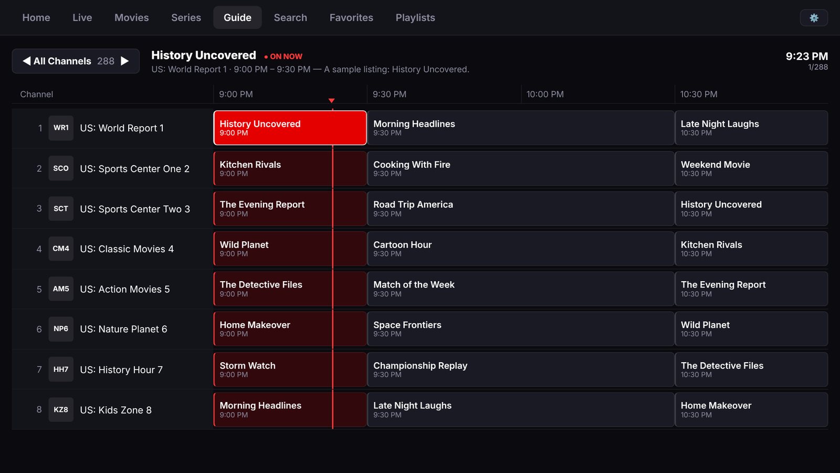Select Storm Watch 9:00 PM program
The image size is (840, 473).
tap(290, 369)
